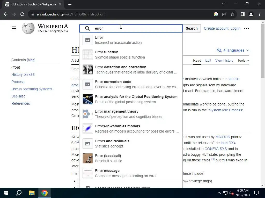Screen dimensions: 265x198
Task: Jump to 'Use in operating systems' section
Action: tap(32, 89)
